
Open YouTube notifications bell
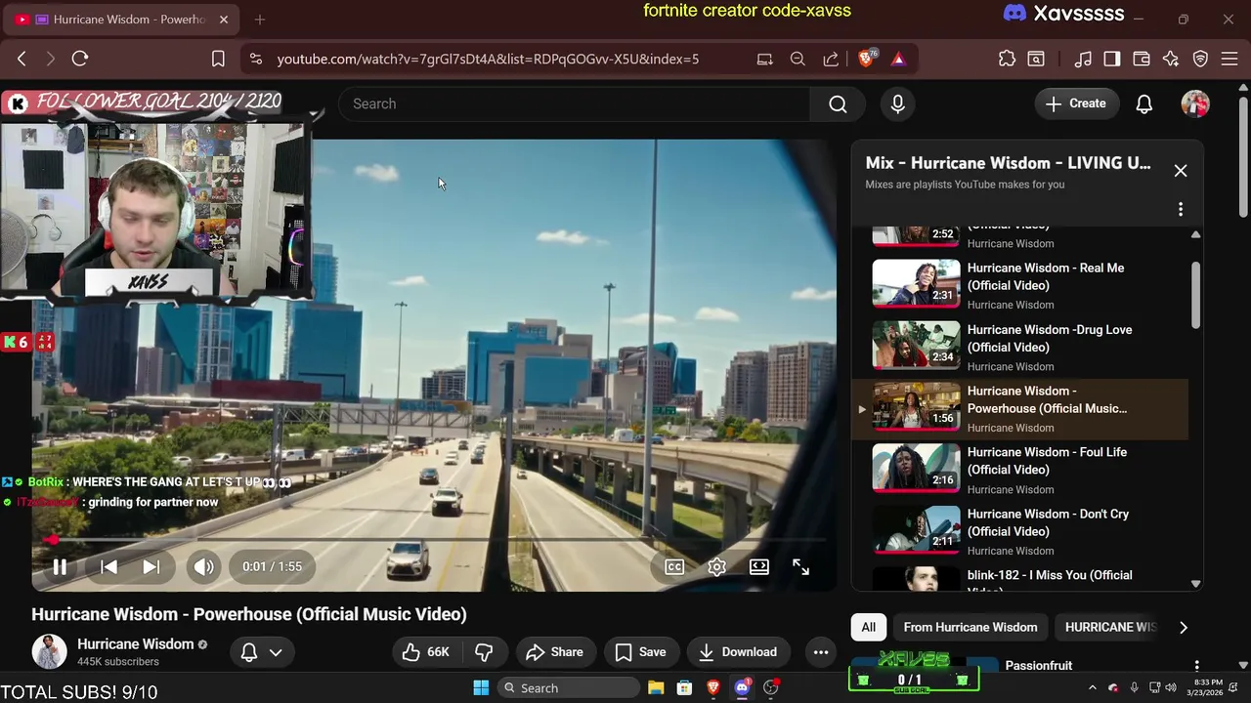tap(1144, 103)
